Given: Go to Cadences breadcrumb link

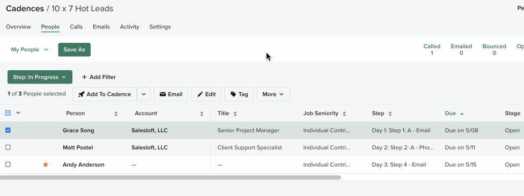Looking at the screenshot, I should pos(25,9).
